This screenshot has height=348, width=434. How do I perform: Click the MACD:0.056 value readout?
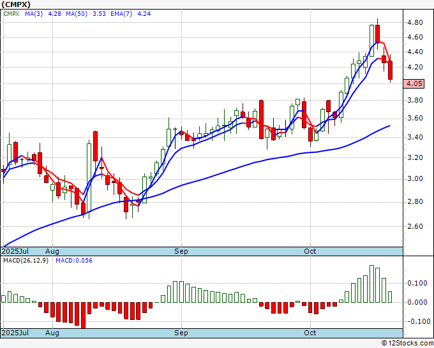click(74, 261)
